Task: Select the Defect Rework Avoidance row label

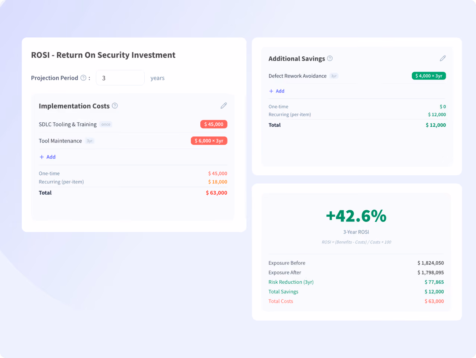Action: [297, 76]
